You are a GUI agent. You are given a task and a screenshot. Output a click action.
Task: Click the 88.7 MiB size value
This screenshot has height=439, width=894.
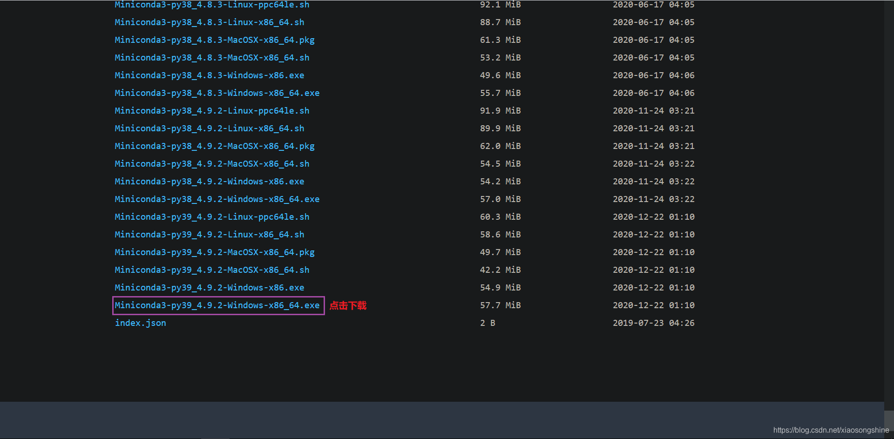coord(501,22)
